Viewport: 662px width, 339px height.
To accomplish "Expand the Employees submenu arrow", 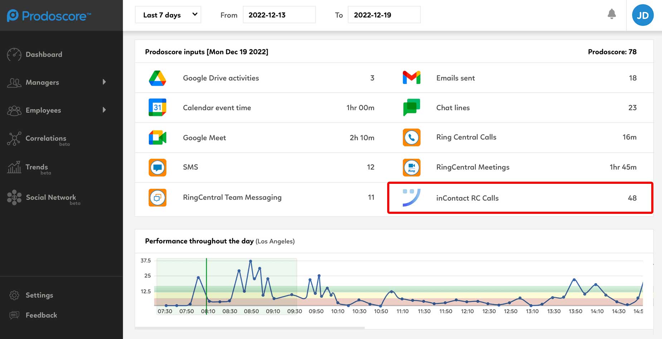I will 104,110.
